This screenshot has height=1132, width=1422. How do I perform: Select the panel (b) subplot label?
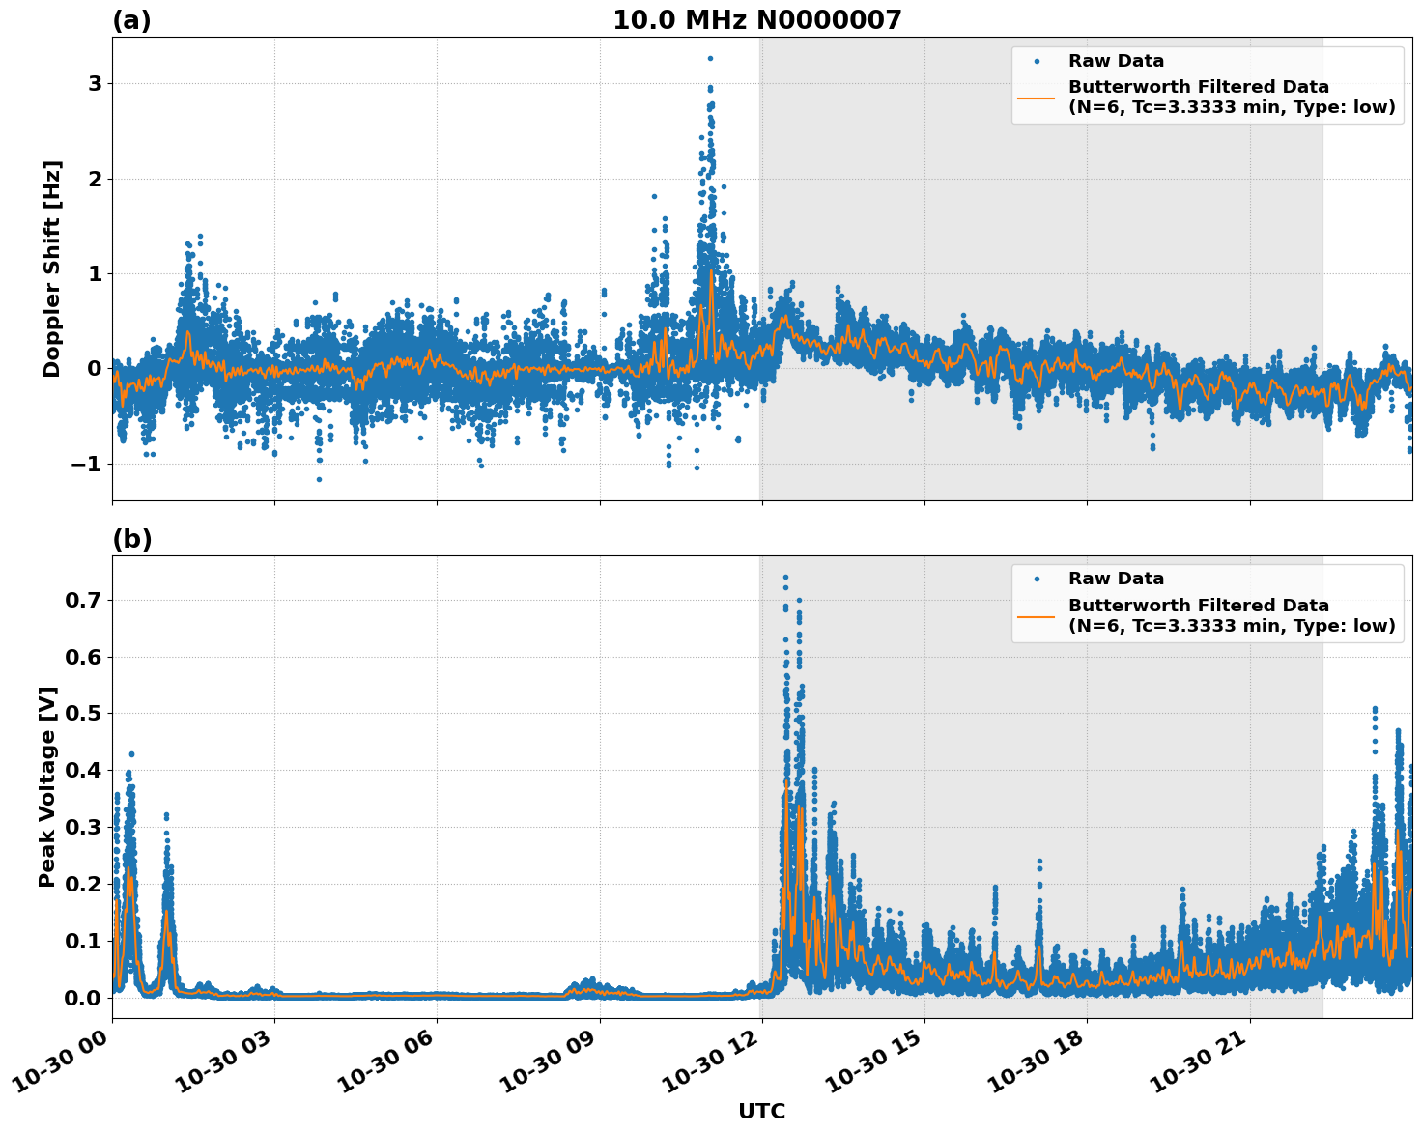(x=131, y=539)
